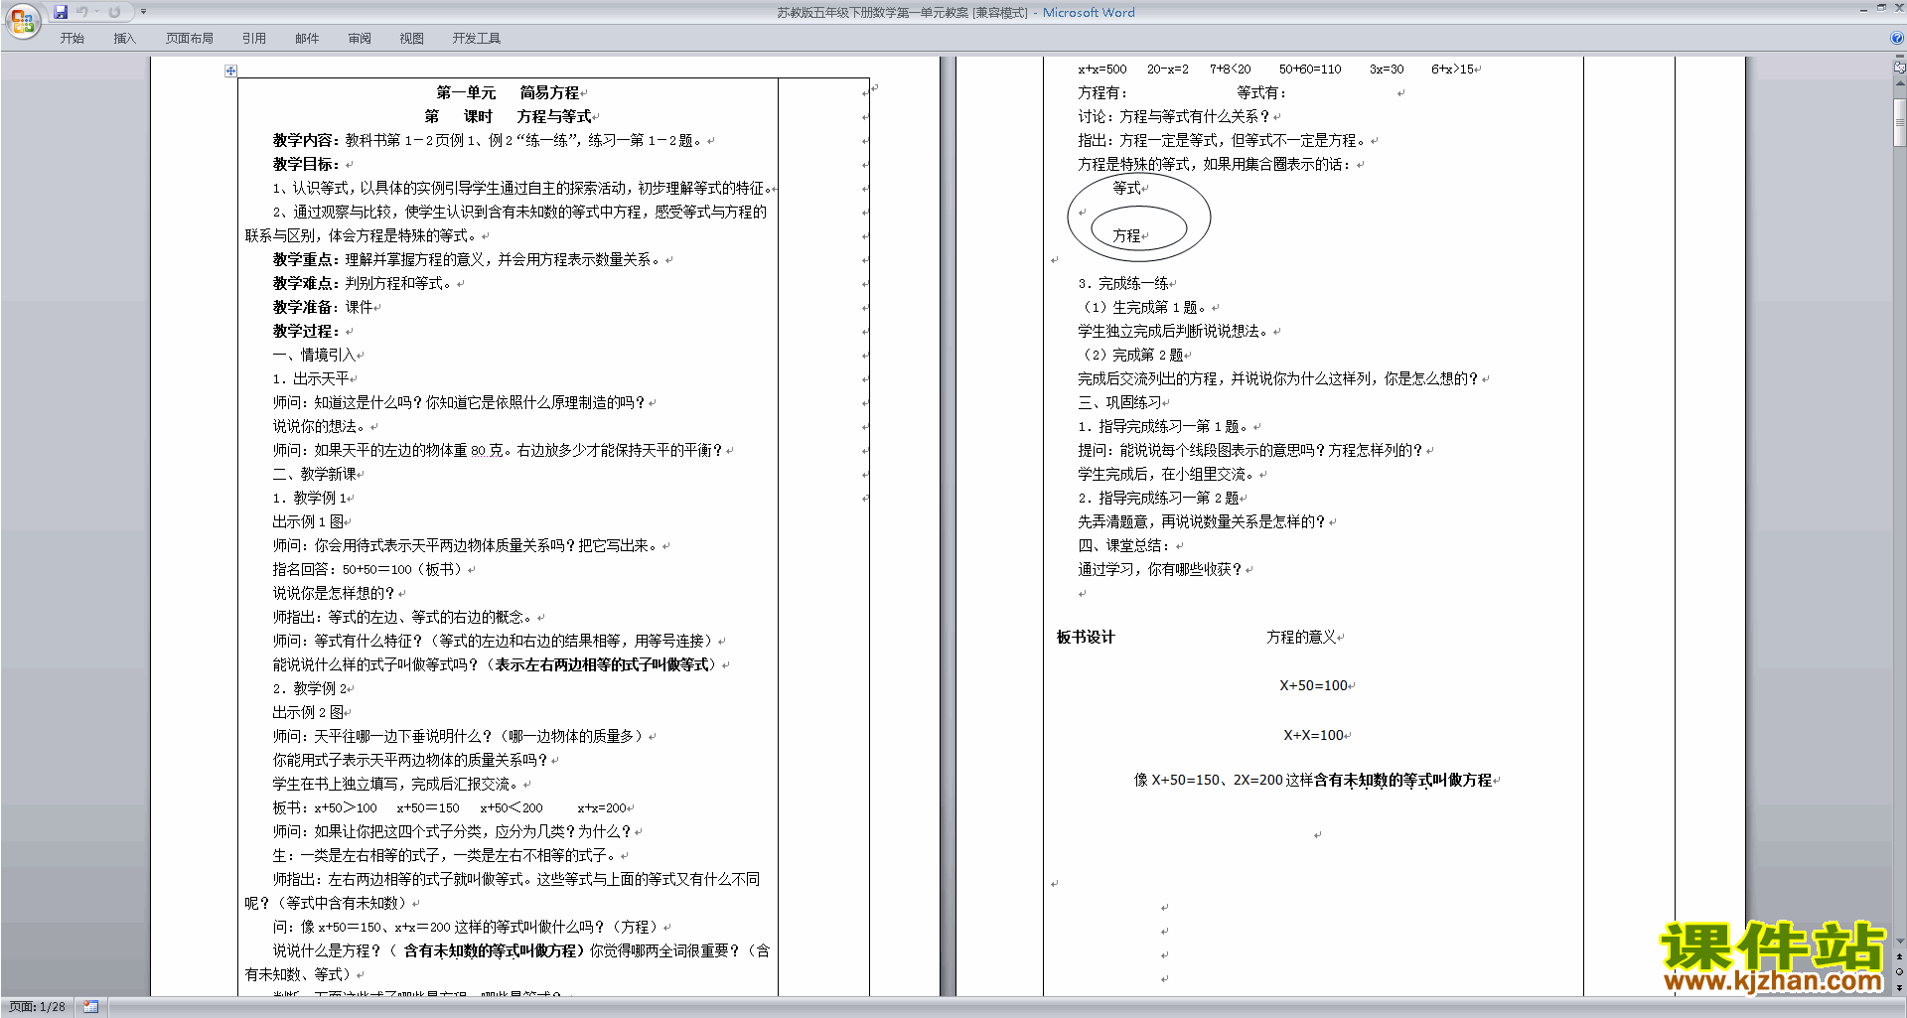Select the table using the move handle icon
1907x1018 pixels.
(230, 71)
